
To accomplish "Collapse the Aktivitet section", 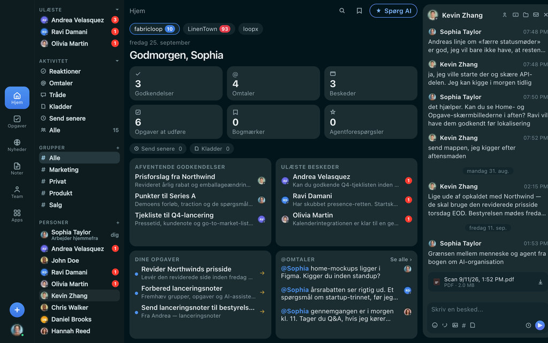I will tap(117, 61).
